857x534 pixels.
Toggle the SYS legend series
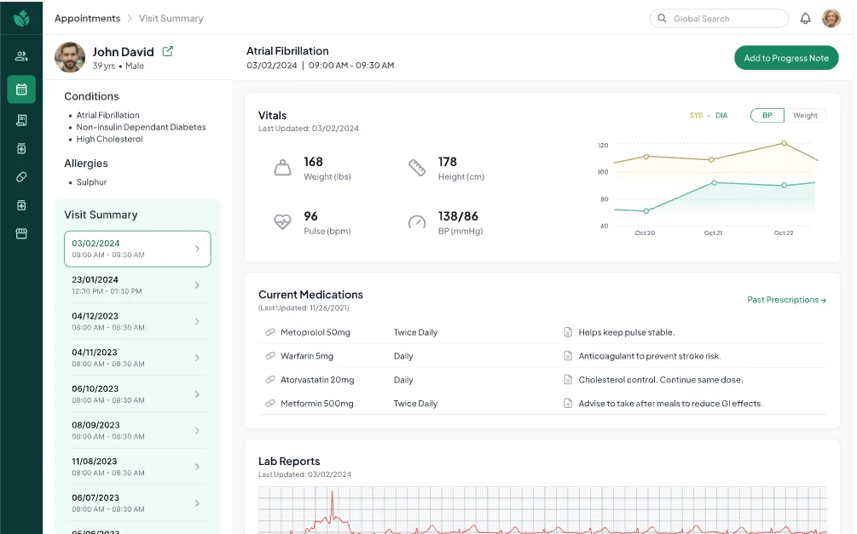[696, 115]
